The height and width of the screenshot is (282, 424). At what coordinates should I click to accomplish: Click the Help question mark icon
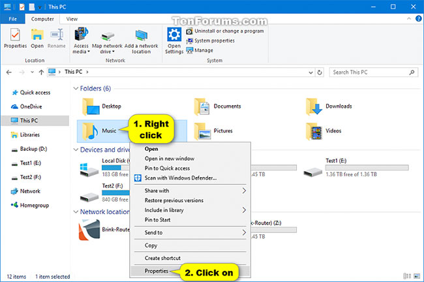418,19
